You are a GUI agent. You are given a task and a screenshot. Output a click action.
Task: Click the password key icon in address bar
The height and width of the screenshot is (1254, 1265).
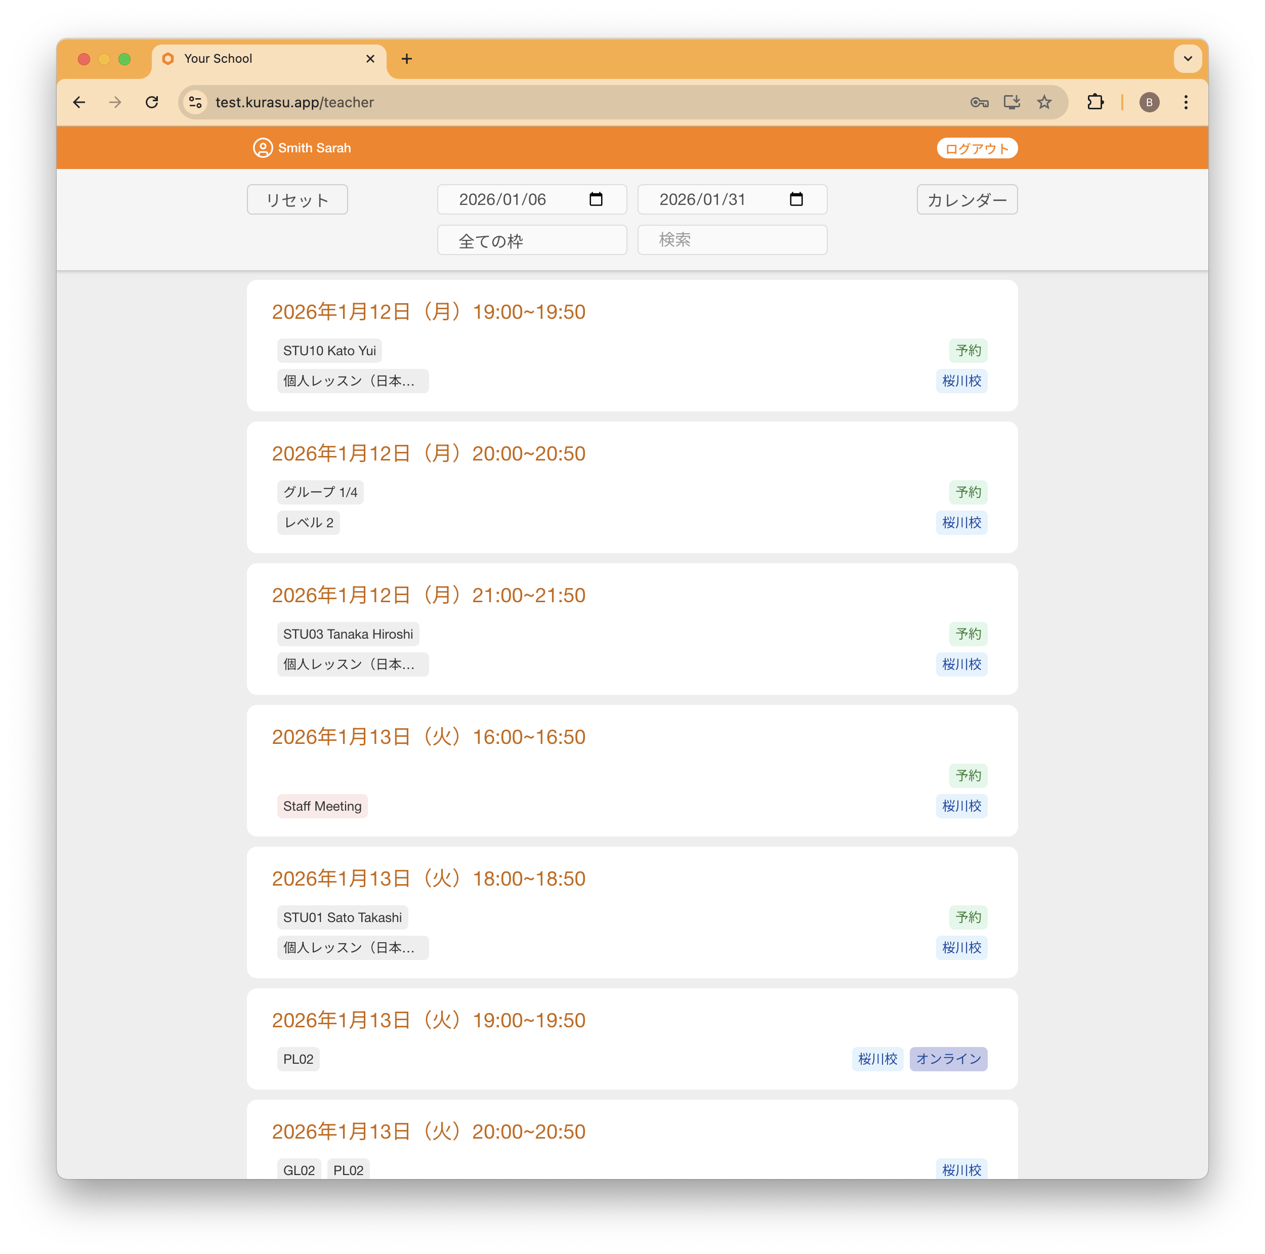pyautogui.click(x=979, y=102)
